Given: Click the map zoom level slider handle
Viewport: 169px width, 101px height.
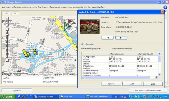Looking at the screenshot, I should (x=7, y=35).
